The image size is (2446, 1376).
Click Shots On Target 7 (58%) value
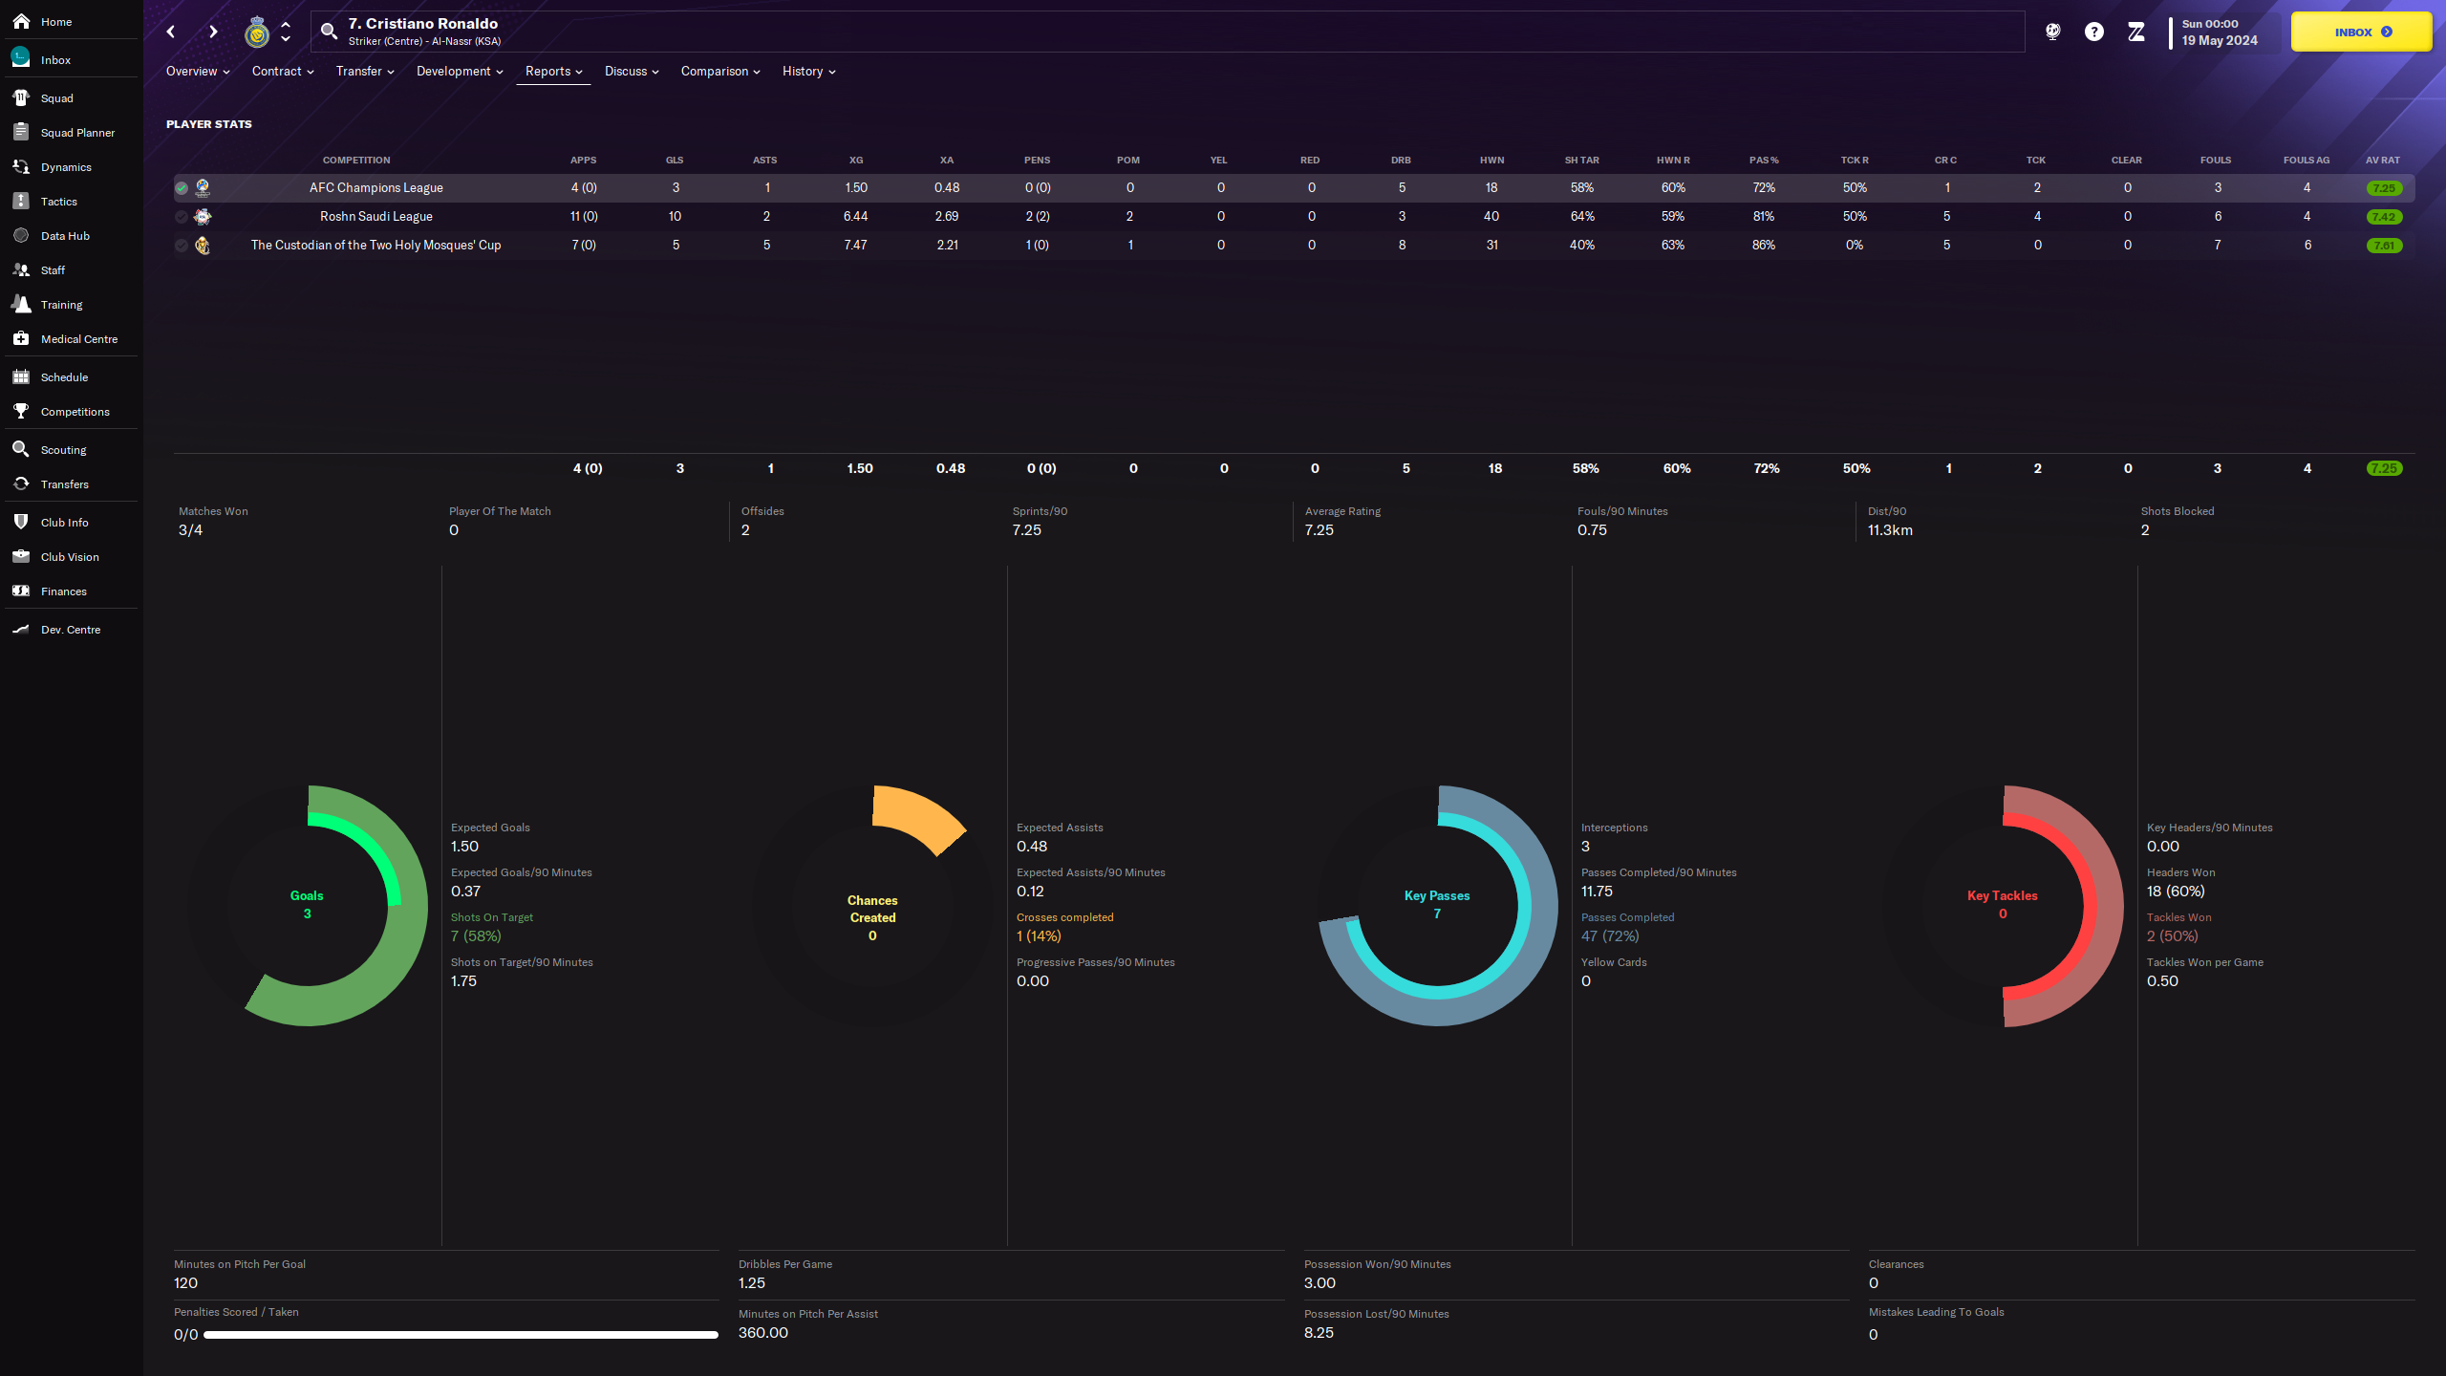pos(476,936)
